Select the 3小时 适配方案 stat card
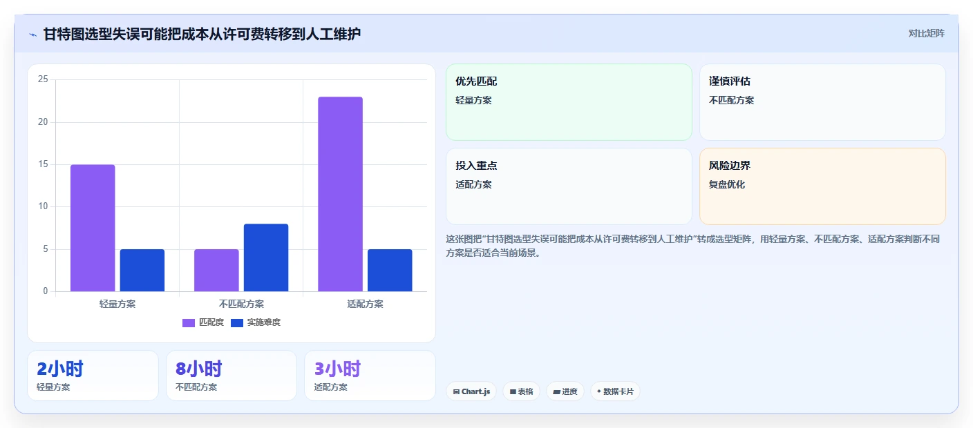 coord(370,376)
